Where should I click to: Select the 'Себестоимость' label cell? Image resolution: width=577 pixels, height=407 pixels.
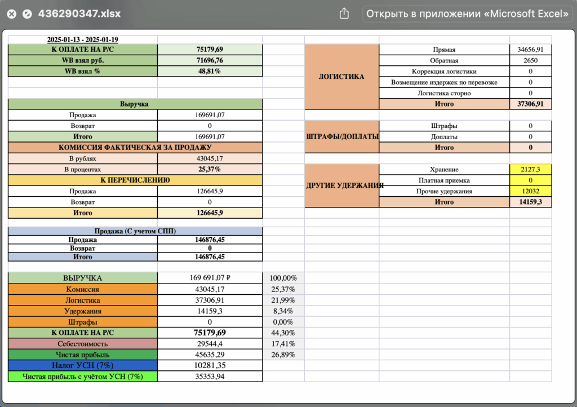click(x=82, y=344)
